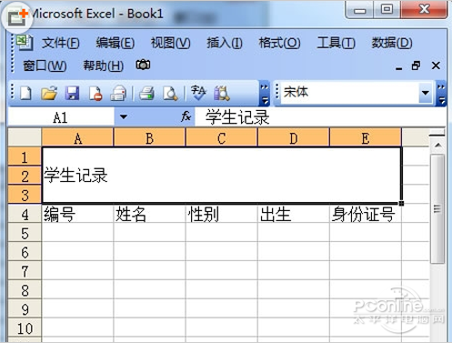Select the 编号 cell

click(x=77, y=214)
